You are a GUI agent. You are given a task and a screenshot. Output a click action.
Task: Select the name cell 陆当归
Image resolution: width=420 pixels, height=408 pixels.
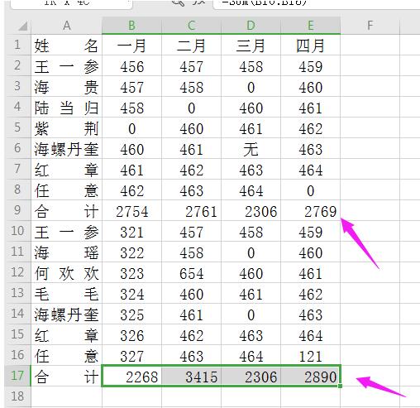click(66, 107)
